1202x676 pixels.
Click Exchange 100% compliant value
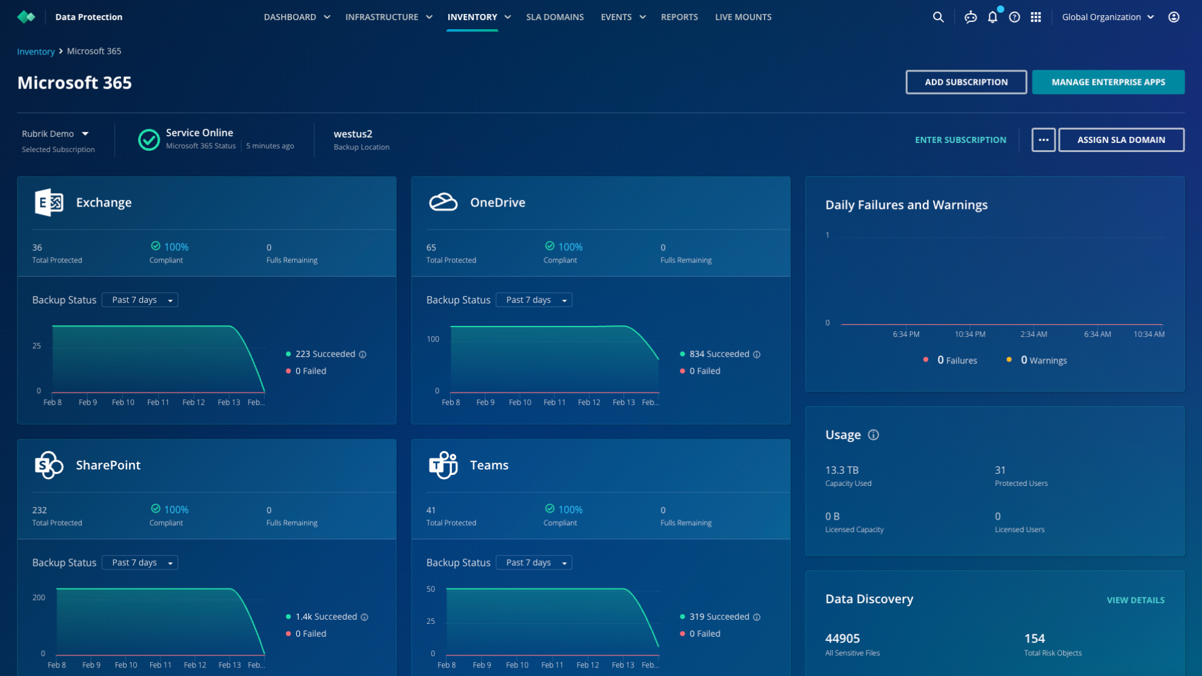176,247
